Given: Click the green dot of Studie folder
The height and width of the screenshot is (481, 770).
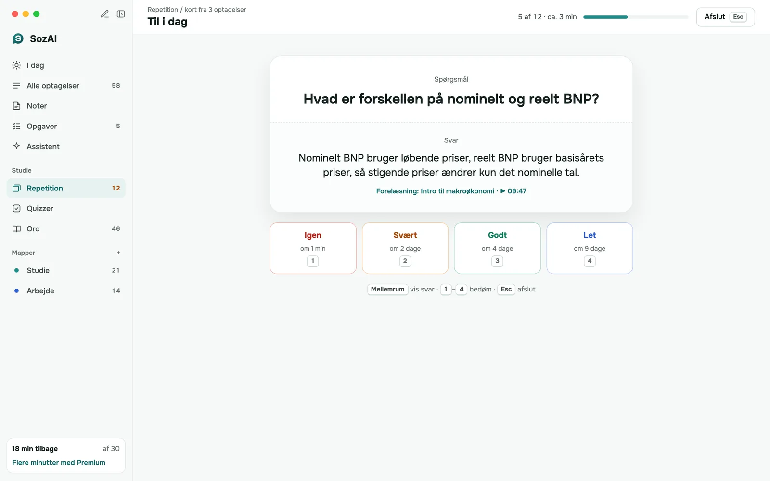Looking at the screenshot, I should [x=17, y=270].
